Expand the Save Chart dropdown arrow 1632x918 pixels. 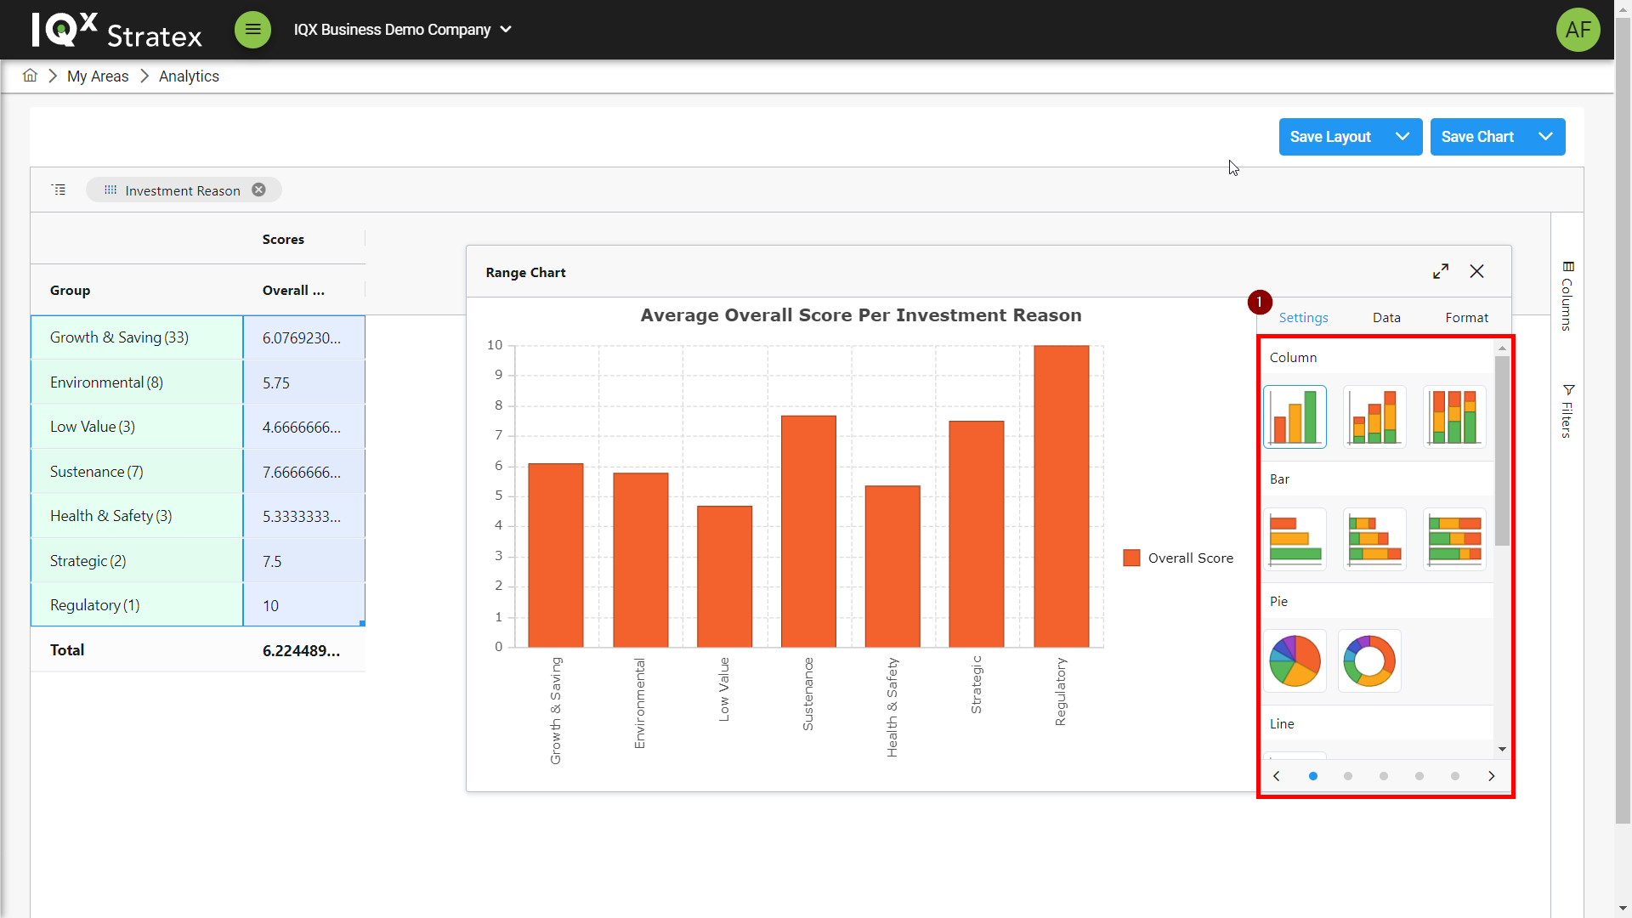1545,137
